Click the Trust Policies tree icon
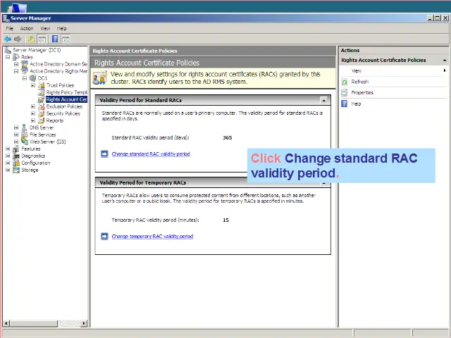Image resolution: width=451 pixels, height=338 pixels. [x=42, y=85]
